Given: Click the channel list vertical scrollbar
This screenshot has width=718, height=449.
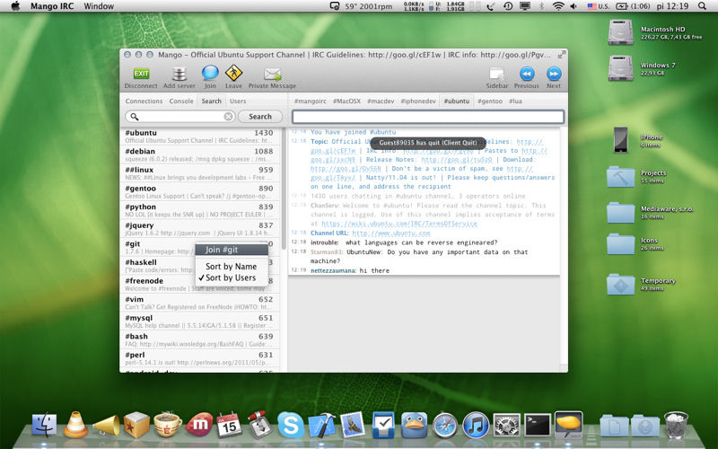Looking at the screenshot, I should (284, 189).
